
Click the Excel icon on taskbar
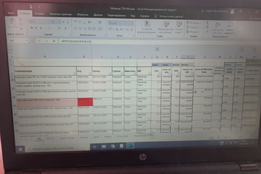[130, 146]
